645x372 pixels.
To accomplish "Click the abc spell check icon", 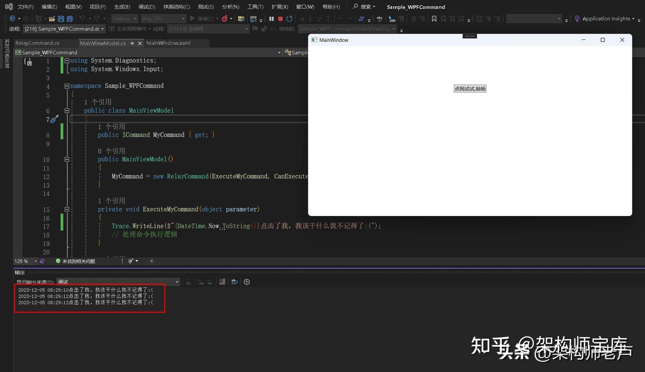I will (x=379, y=19).
